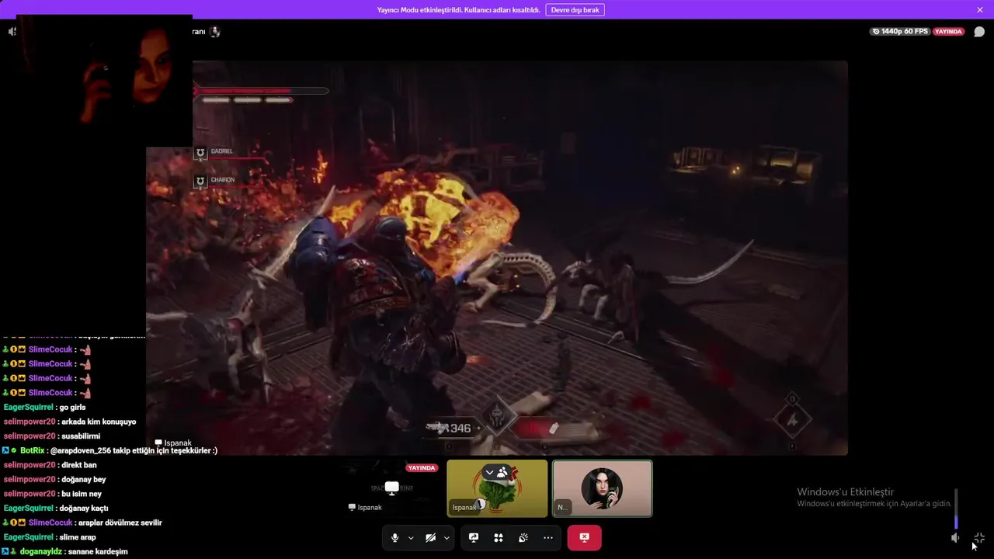Click members icon on spinach tile
Image resolution: width=994 pixels, height=559 pixels.
pyautogui.click(x=502, y=472)
